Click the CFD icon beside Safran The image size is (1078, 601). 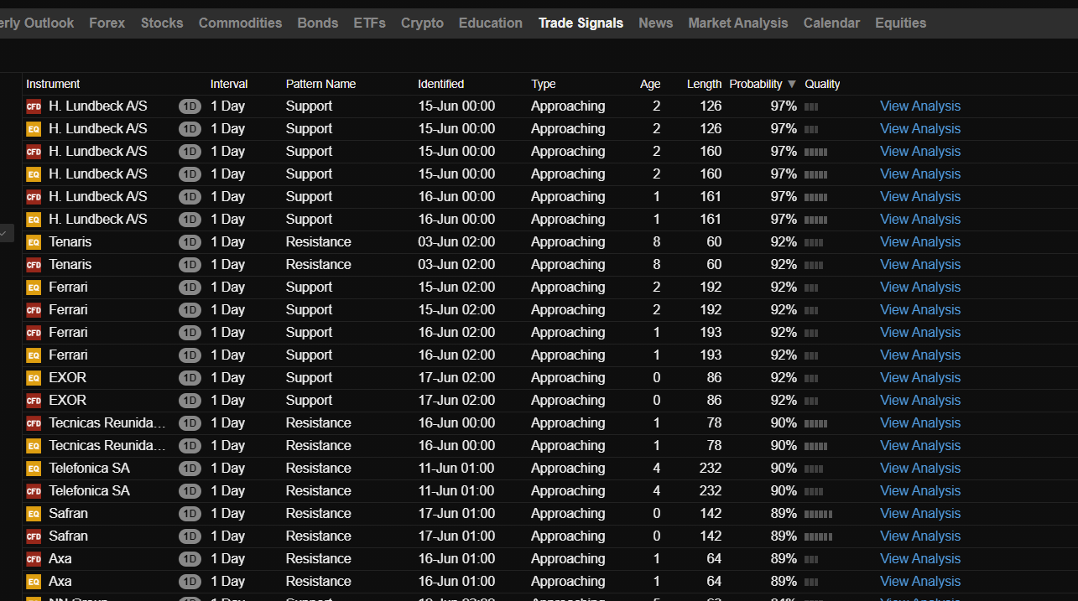point(34,536)
